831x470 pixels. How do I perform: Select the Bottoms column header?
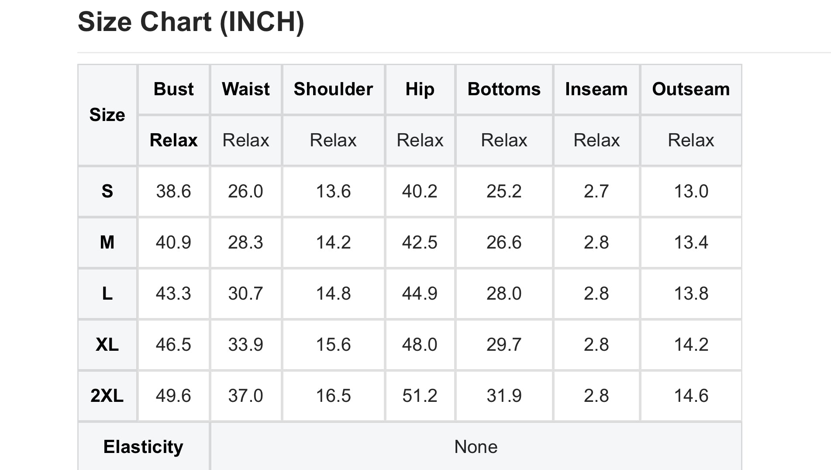[x=504, y=89]
